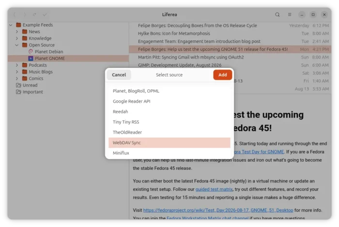Expand the Music Blogs folder
The width and height of the screenshot is (339, 227).
(17, 72)
